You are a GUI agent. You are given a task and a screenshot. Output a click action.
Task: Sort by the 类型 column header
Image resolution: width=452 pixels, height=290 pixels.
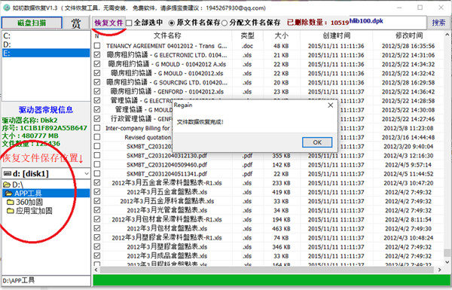(247, 35)
